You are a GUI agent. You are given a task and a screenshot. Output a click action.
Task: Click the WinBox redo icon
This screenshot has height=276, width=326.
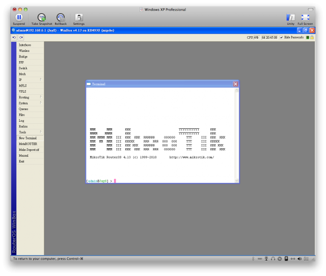[21, 37]
